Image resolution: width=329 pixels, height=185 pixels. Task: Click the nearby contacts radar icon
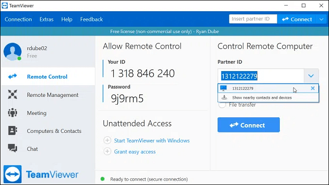coord(224,97)
